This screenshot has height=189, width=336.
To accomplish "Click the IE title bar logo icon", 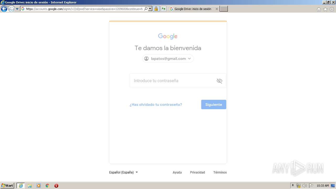I will [3, 2].
